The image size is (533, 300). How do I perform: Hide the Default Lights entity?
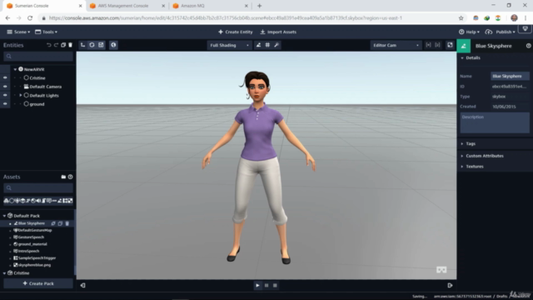5,95
